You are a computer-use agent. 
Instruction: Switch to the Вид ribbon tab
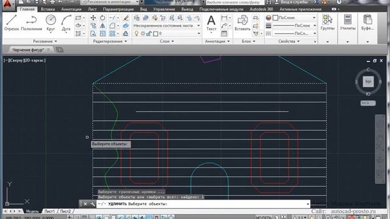click(143, 9)
